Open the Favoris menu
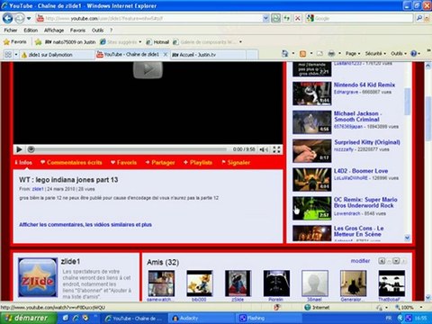The image size is (432, 324). (x=77, y=31)
